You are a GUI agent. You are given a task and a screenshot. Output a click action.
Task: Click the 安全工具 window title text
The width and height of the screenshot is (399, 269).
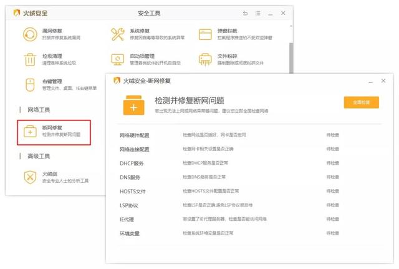coord(149,13)
